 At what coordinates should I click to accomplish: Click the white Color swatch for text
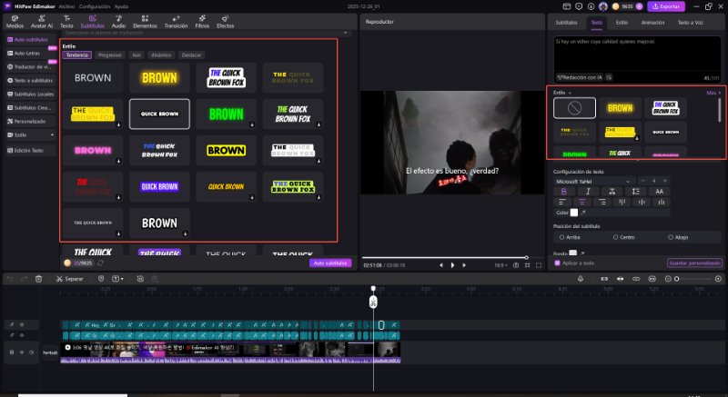(x=574, y=212)
